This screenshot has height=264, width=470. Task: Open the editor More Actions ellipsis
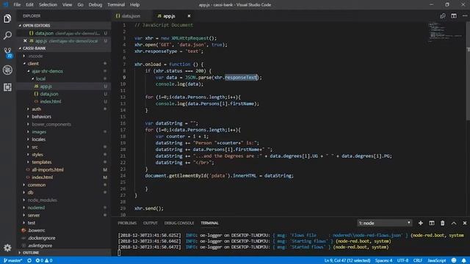(x=465, y=16)
